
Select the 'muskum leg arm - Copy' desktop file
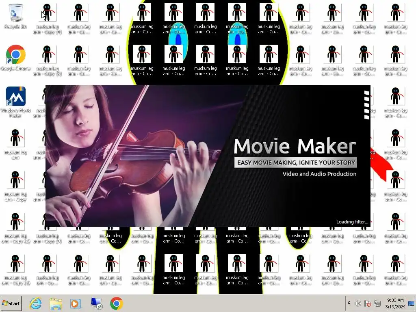click(16, 186)
